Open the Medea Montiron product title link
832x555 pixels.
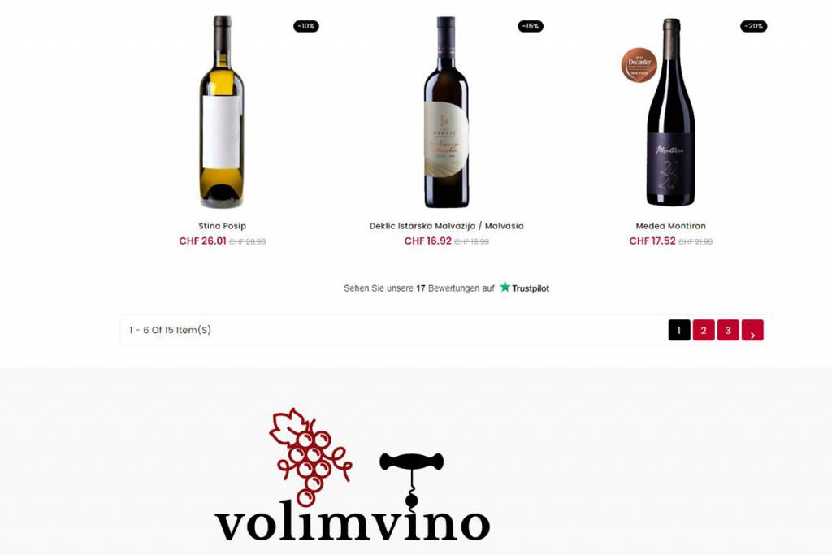coord(670,226)
